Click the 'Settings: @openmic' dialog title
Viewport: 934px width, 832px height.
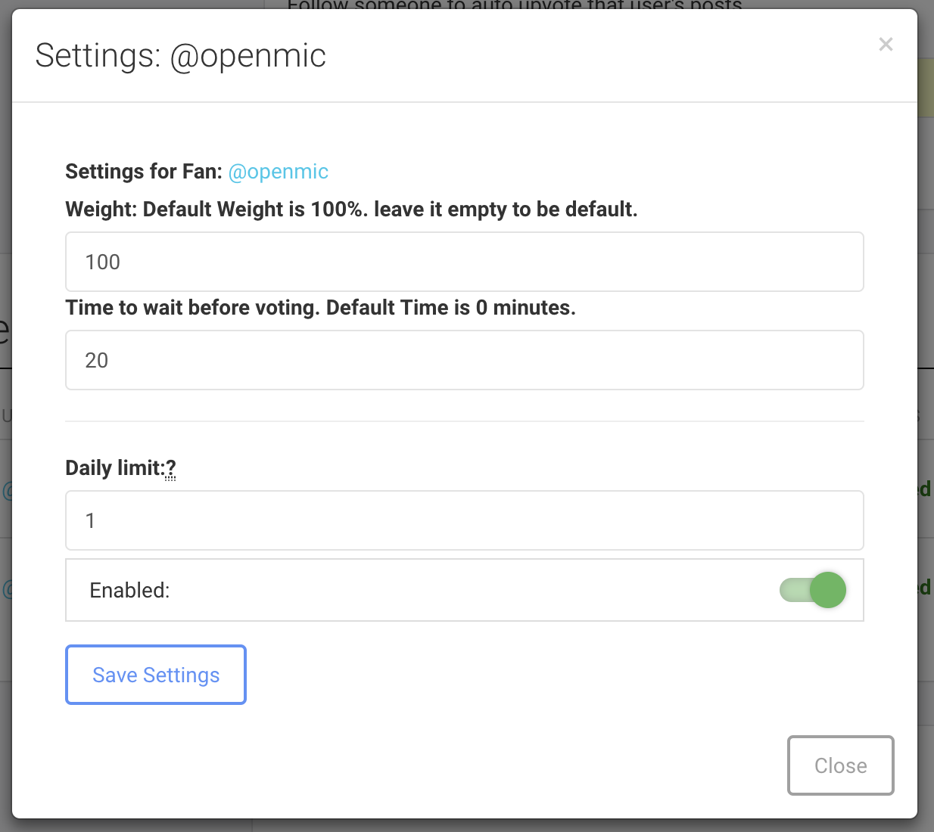click(180, 56)
